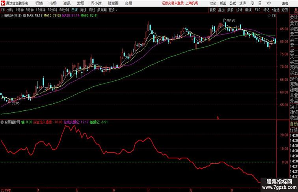
Task: Click the 55.85 low price label
Action: (15, 103)
